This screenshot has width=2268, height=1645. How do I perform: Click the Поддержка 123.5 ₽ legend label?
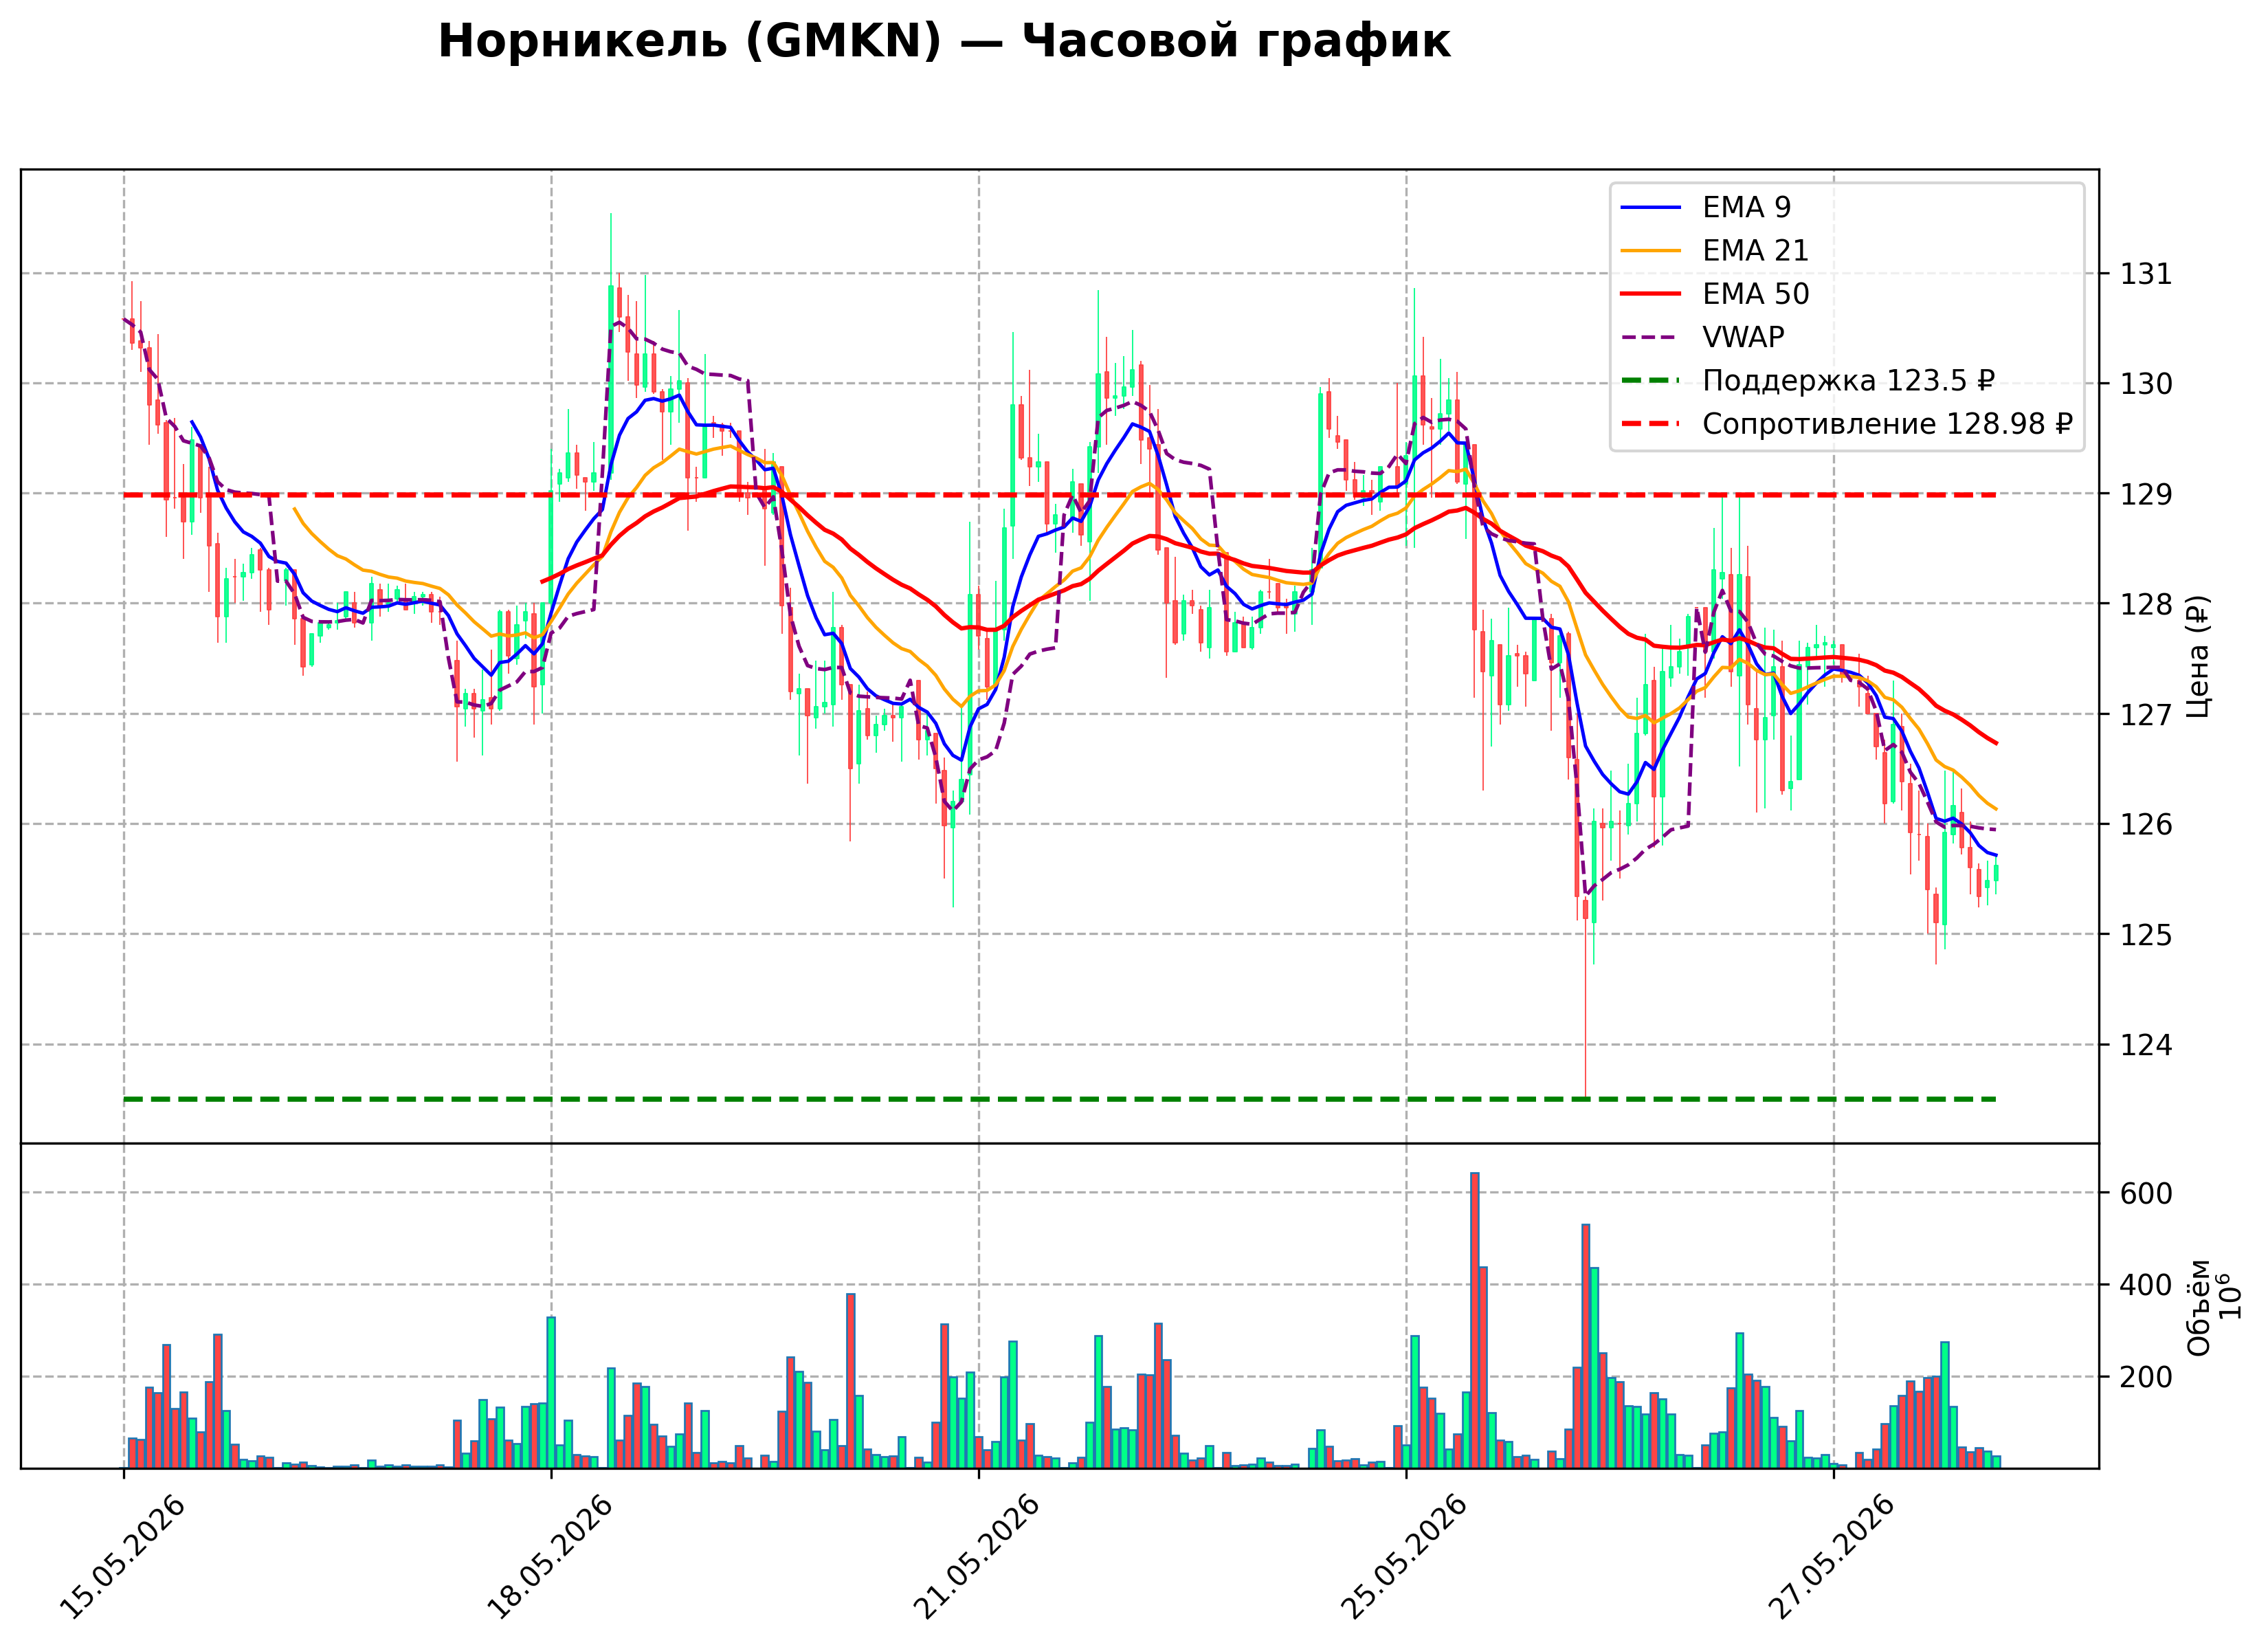point(1848,381)
